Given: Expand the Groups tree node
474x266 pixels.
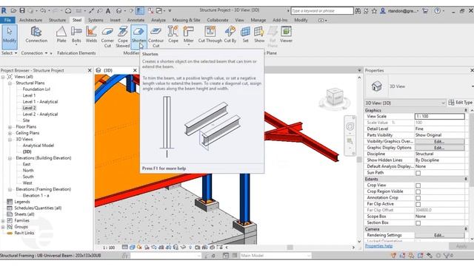Looking at the screenshot, I should coord(3,227).
